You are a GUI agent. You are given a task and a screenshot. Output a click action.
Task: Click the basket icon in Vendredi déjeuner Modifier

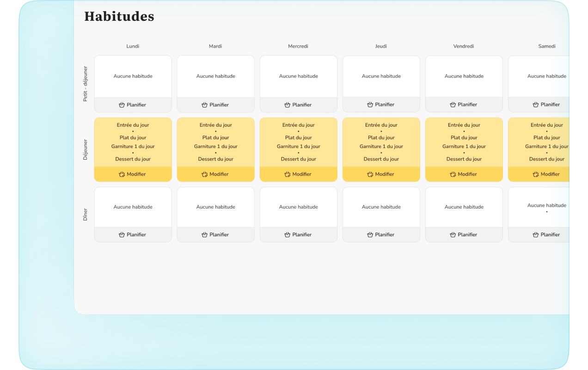click(x=453, y=174)
